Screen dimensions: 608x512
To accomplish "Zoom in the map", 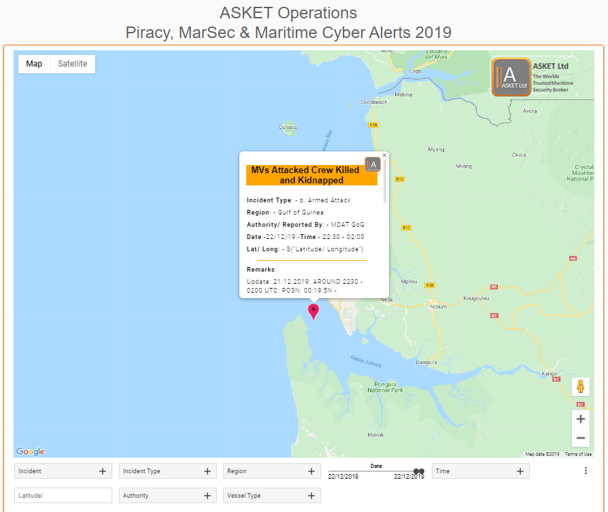I will tap(581, 419).
